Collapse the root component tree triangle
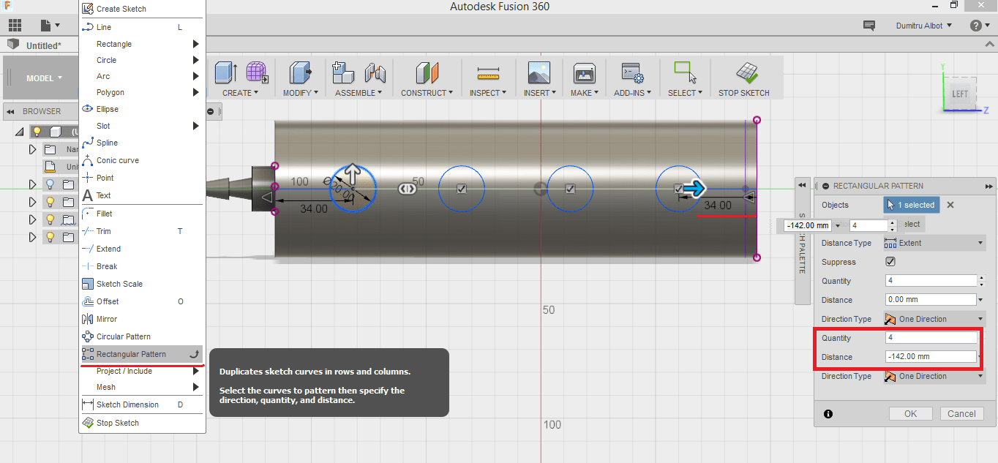The width and height of the screenshot is (998, 463). (x=20, y=132)
